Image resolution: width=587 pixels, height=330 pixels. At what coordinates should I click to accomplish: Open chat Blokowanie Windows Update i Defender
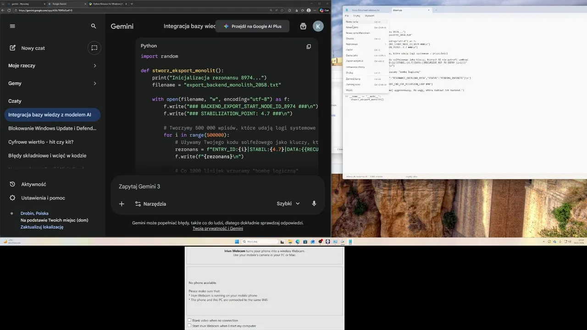coord(52,128)
